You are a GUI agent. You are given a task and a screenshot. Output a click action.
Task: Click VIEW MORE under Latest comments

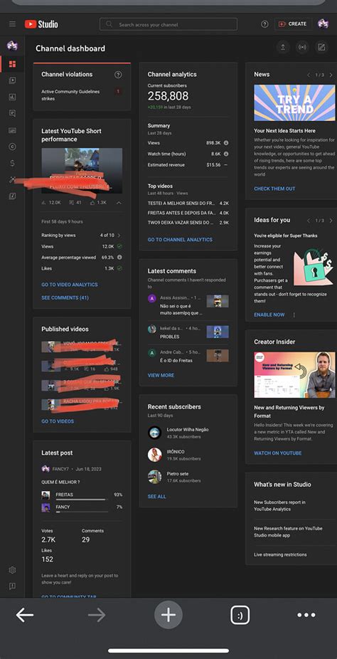point(161,375)
